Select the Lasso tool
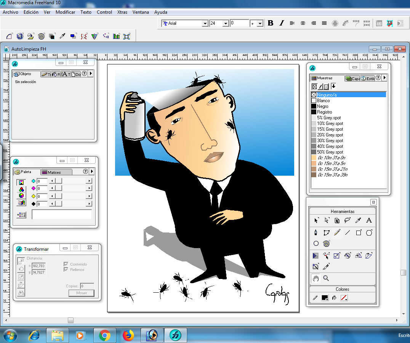The width and height of the screenshot is (410, 343). (348, 220)
